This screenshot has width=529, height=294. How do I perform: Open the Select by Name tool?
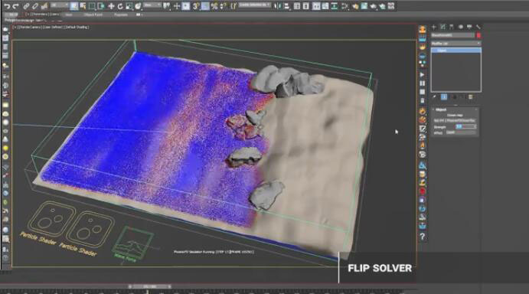(83, 6)
